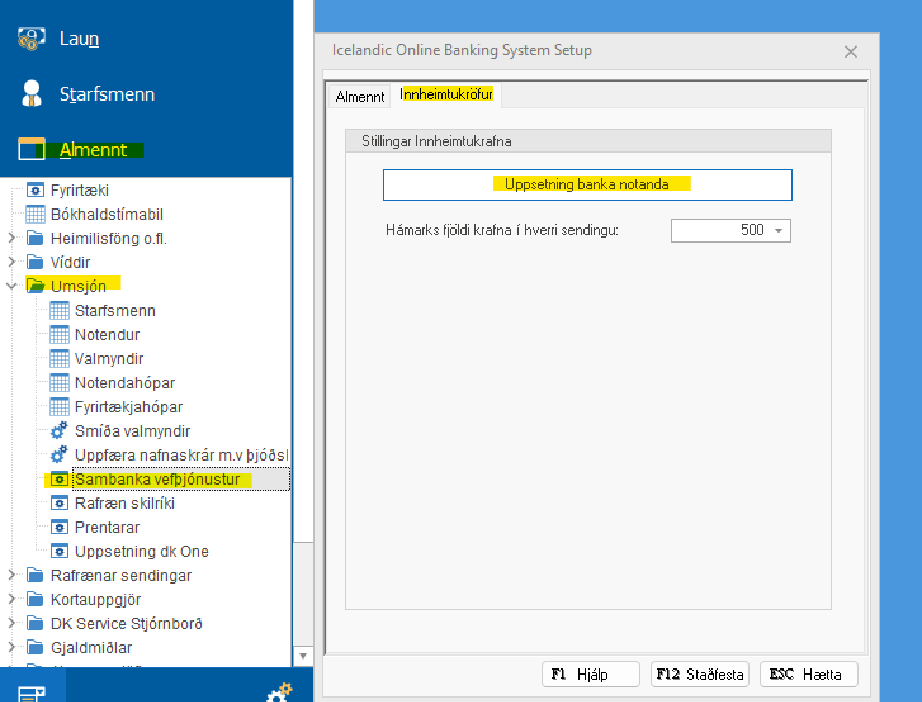Collapse the Umsjón folder

11,286
